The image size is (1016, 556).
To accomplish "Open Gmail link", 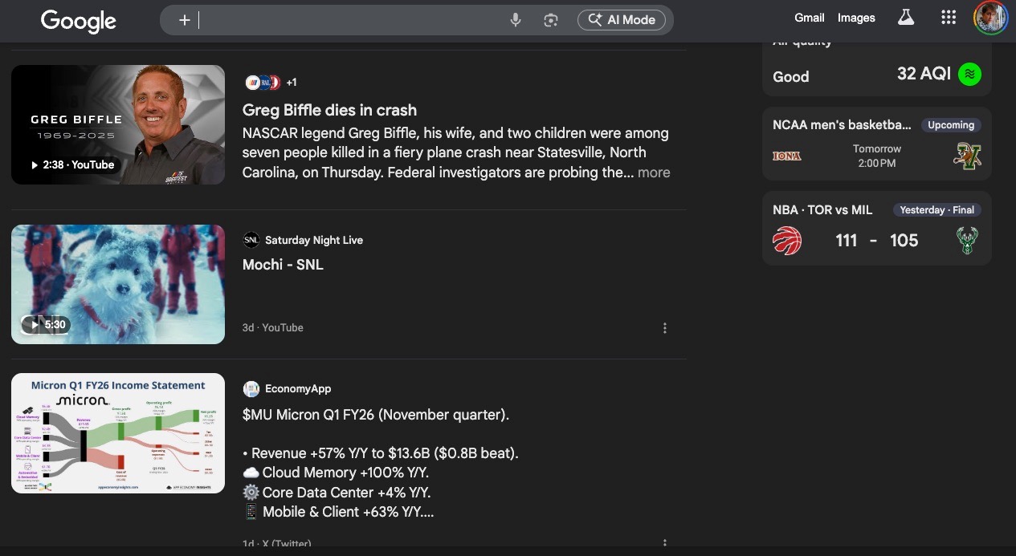I will point(810,18).
